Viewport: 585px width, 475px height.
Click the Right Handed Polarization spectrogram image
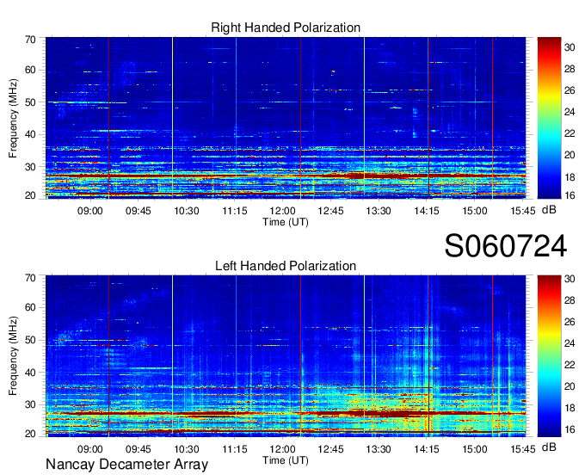(x=286, y=118)
